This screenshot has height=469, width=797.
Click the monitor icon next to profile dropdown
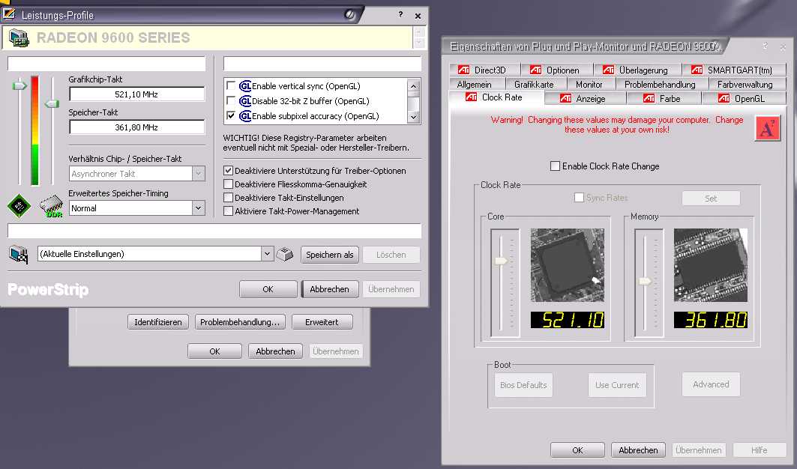19,254
